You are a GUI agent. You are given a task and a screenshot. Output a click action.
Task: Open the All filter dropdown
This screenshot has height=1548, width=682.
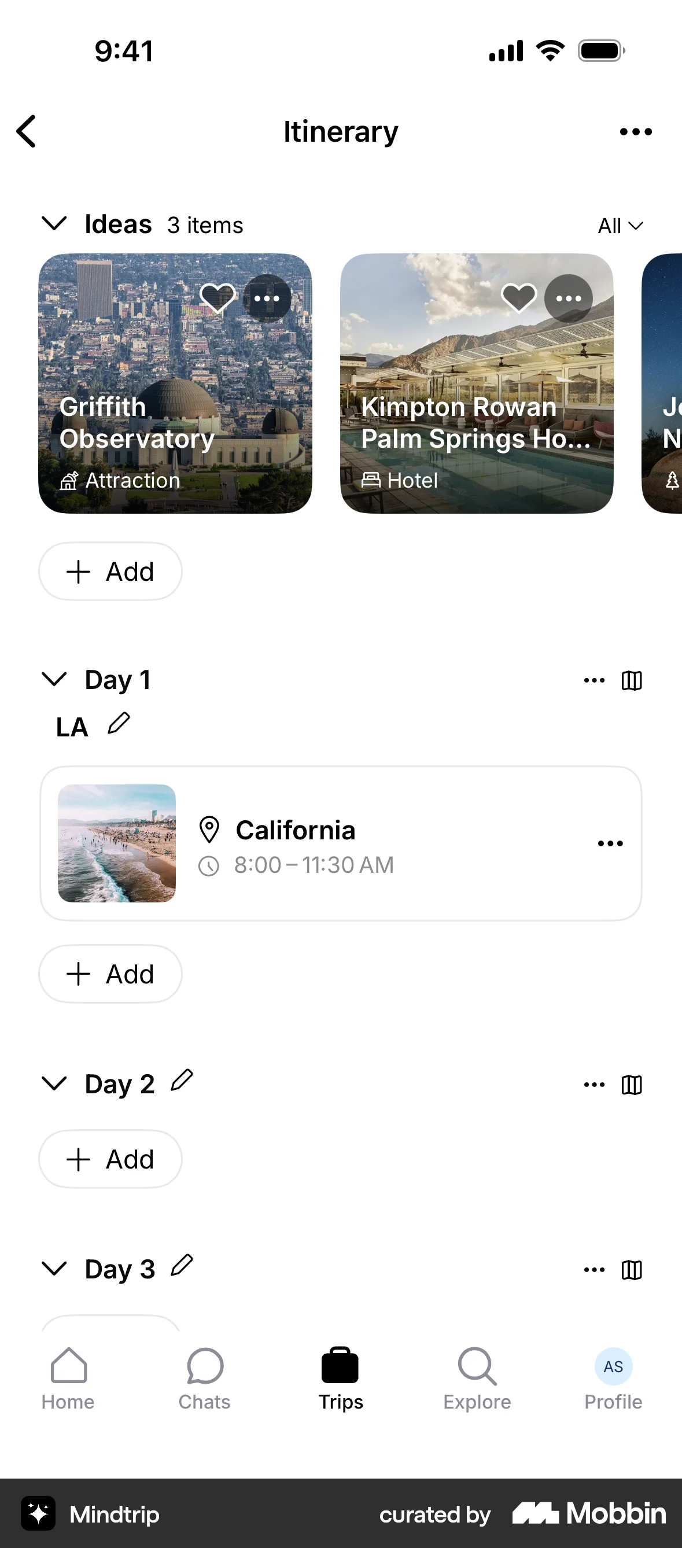tap(621, 226)
